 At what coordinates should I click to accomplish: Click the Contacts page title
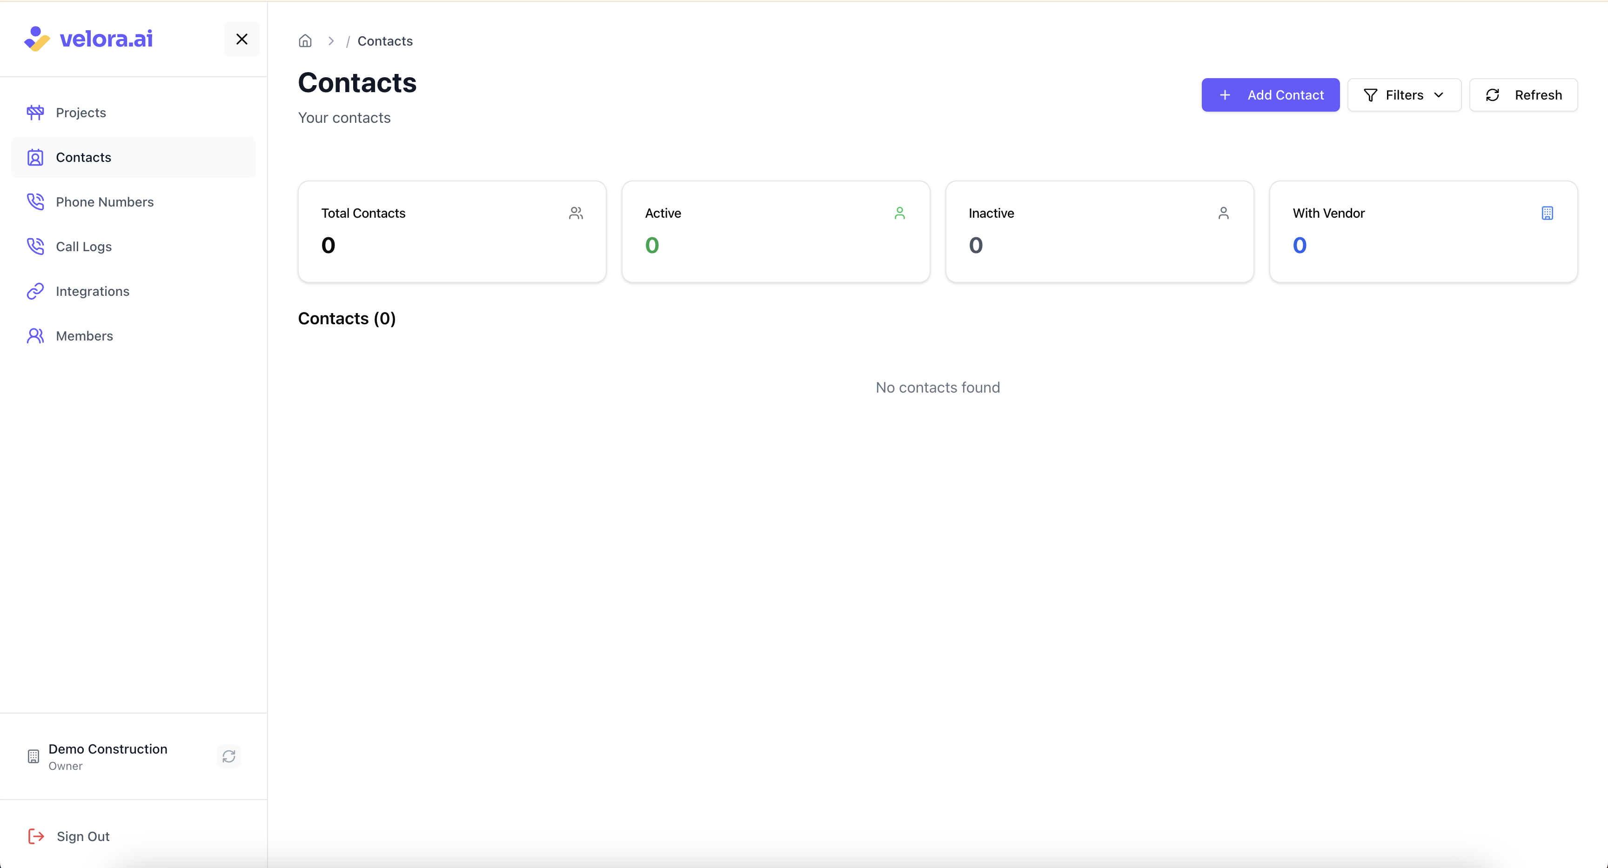tap(357, 82)
